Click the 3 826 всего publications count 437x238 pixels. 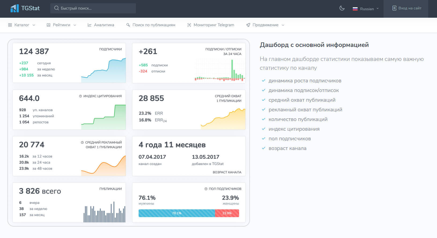point(40,191)
